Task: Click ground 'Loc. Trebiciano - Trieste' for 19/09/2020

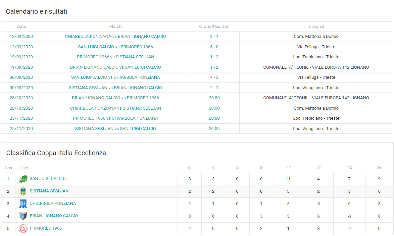Action: point(316,57)
